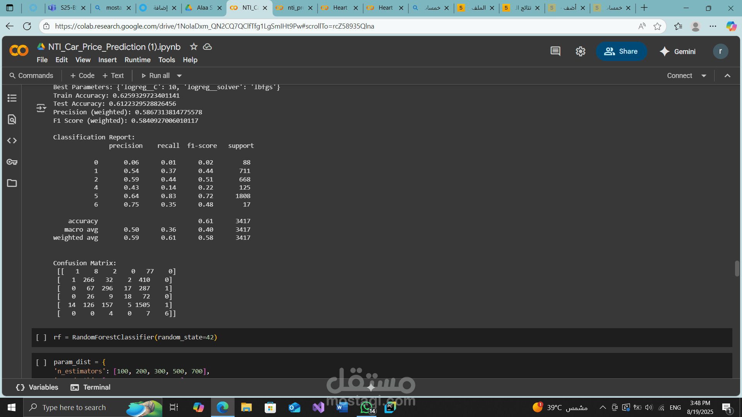The height and width of the screenshot is (417, 742).
Task: Click the browser refresh icon
Action: tap(27, 26)
